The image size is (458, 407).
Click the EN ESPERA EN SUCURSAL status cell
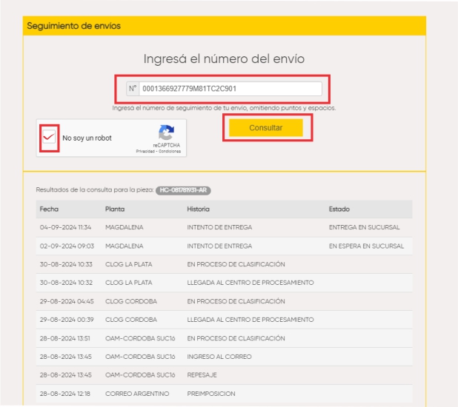click(x=366, y=246)
